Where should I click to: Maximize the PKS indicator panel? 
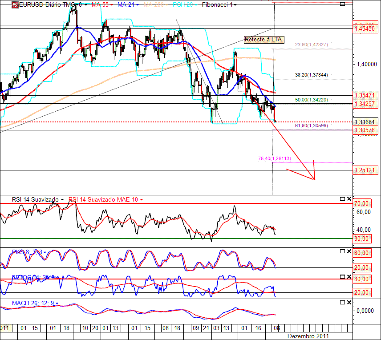tap(342, 251)
